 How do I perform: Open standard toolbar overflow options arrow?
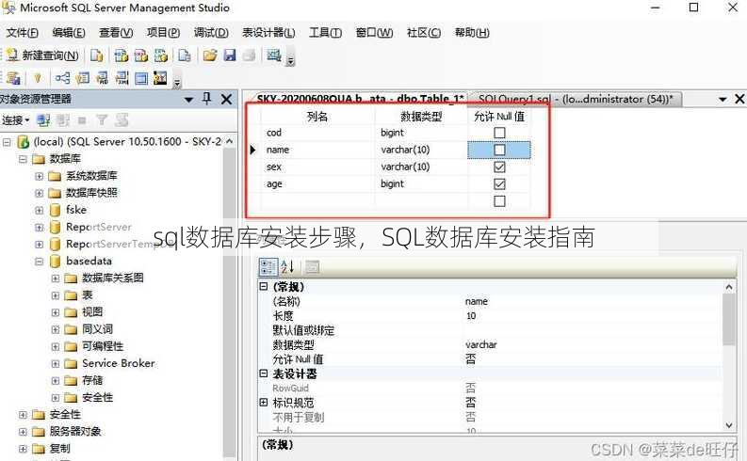[x=290, y=60]
